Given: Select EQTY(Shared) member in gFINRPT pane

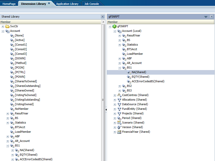Looking at the screenshot, I should [x=140, y=77].
